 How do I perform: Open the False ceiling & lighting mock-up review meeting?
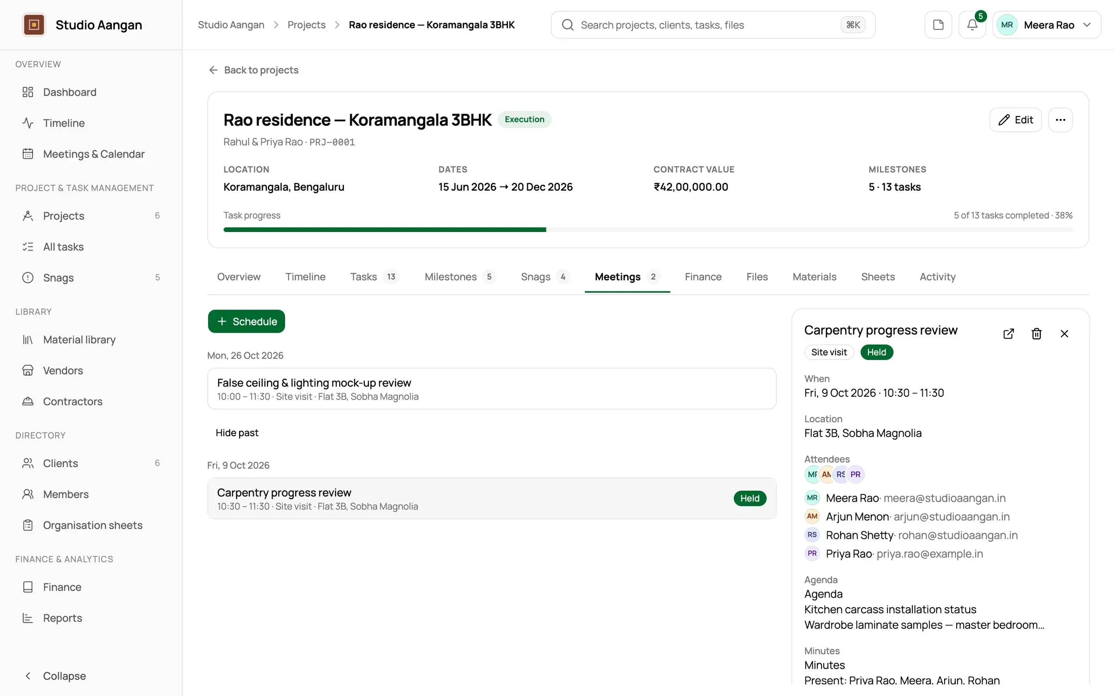(492, 388)
